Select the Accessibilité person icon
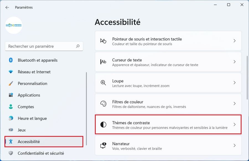This screenshot has width=249, height=161. point(11,141)
